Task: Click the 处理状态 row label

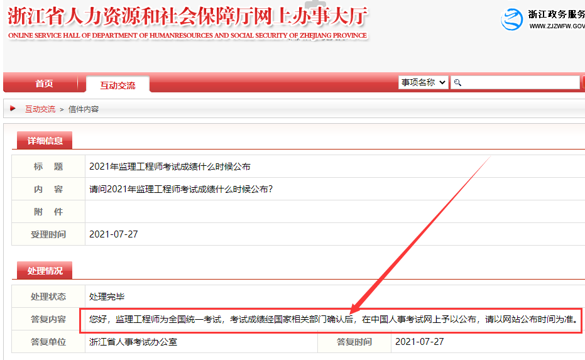Action: point(48,297)
